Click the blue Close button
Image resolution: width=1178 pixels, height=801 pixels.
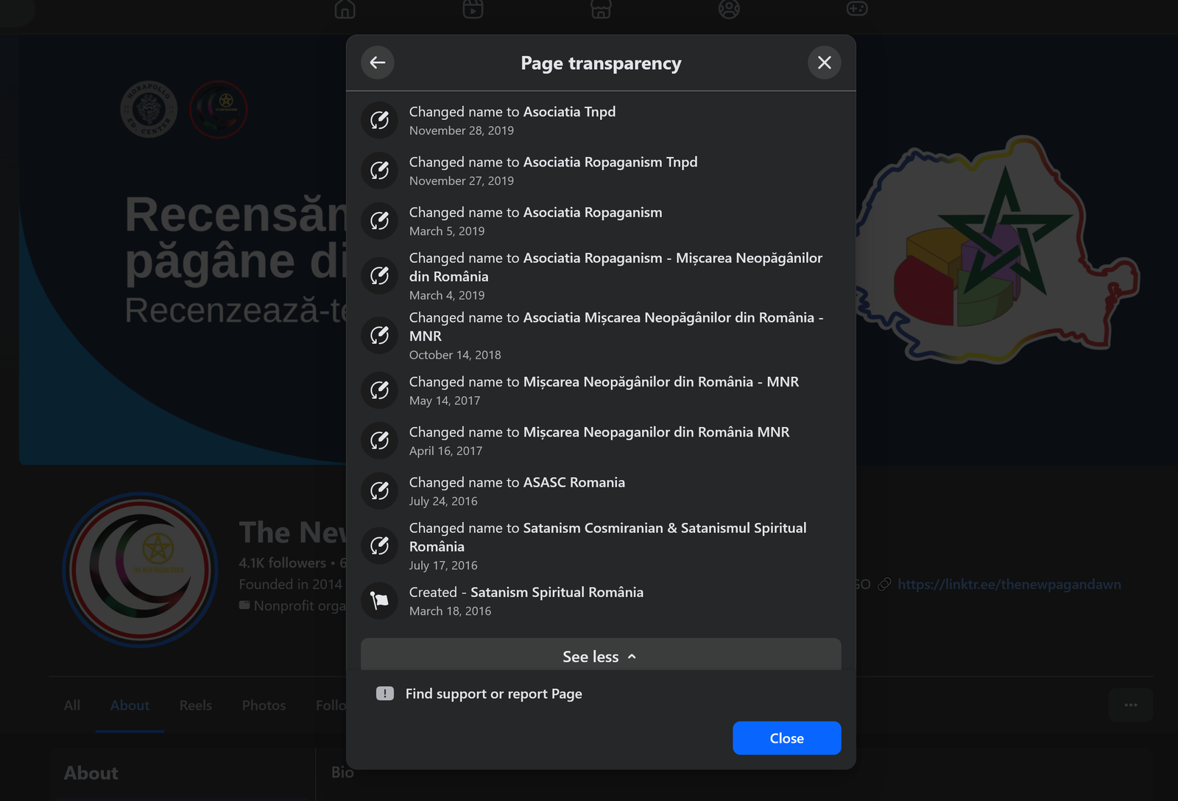pyautogui.click(x=787, y=738)
